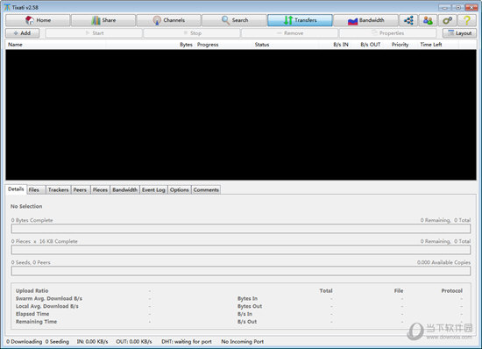Open the Search section
Viewport: 482px width, 349px height.
[234, 20]
